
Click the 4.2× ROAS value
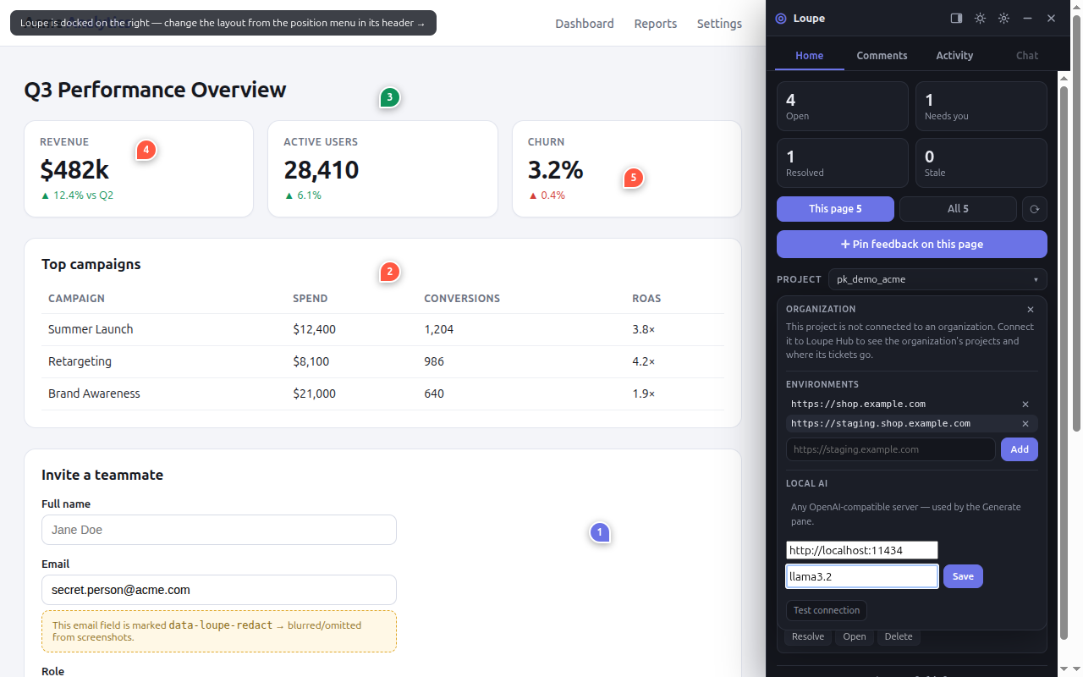pos(643,361)
